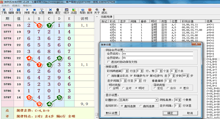Select the 明对 radio button
The height and width of the screenshot is (119, 220).
(136, 88)
